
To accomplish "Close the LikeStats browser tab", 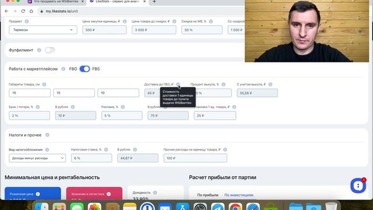I will point(145,2).
